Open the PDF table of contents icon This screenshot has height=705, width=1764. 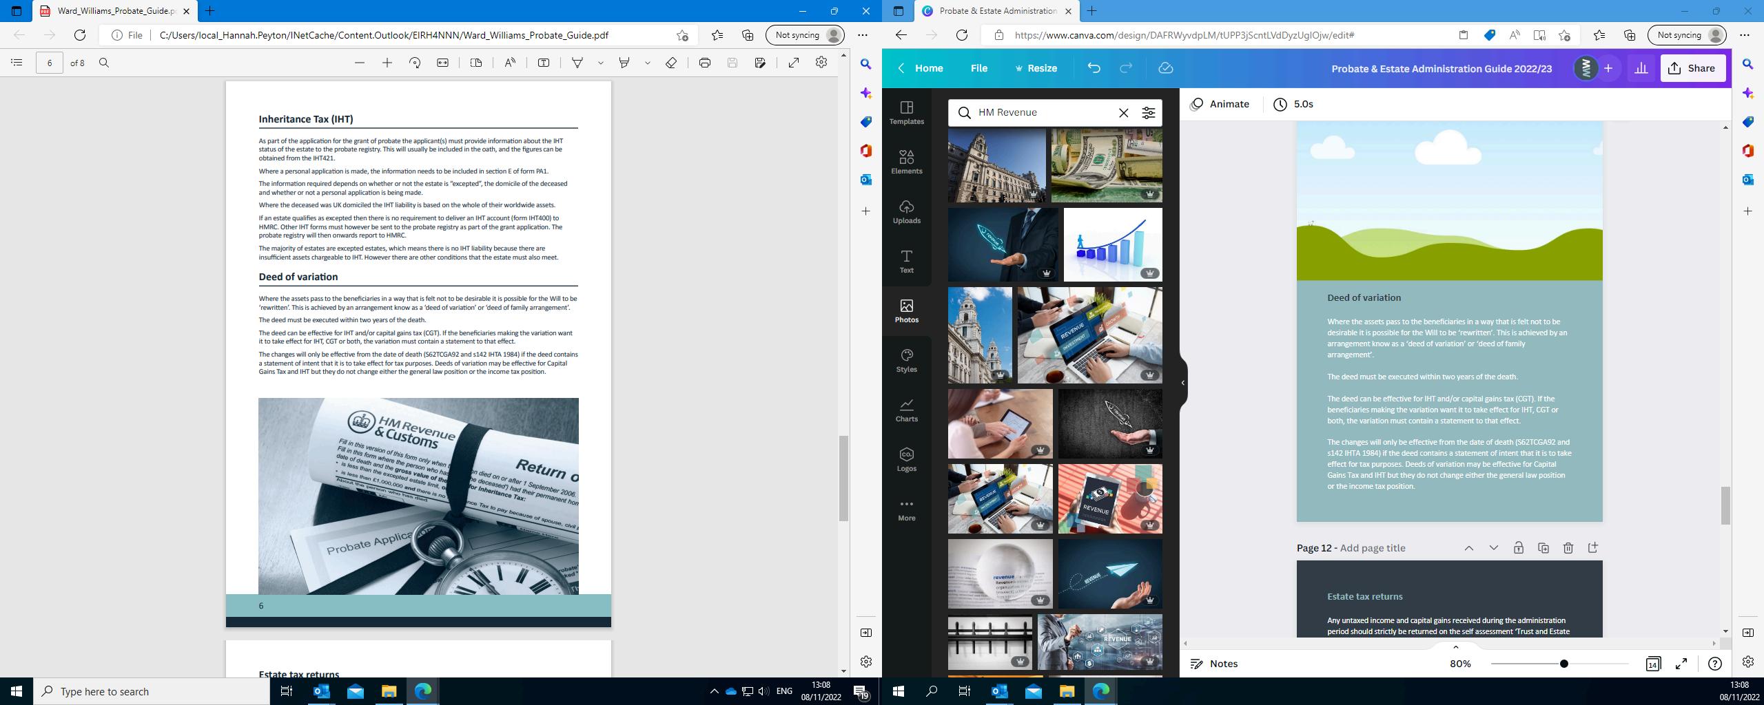(17, 63)
